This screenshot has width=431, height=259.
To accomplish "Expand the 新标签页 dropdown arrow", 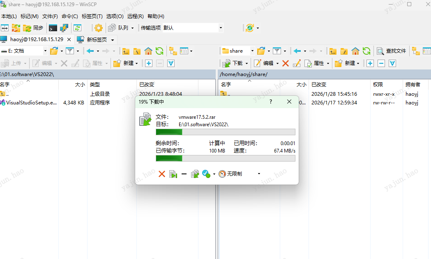I will [113, 40].
